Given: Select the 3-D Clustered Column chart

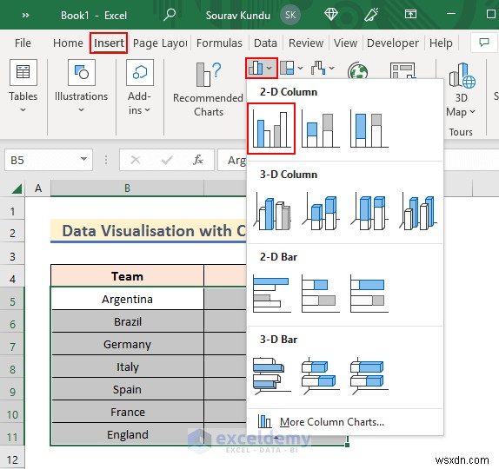Looking at the screenshot, I should pyautogui.click(x=272, y=212).
